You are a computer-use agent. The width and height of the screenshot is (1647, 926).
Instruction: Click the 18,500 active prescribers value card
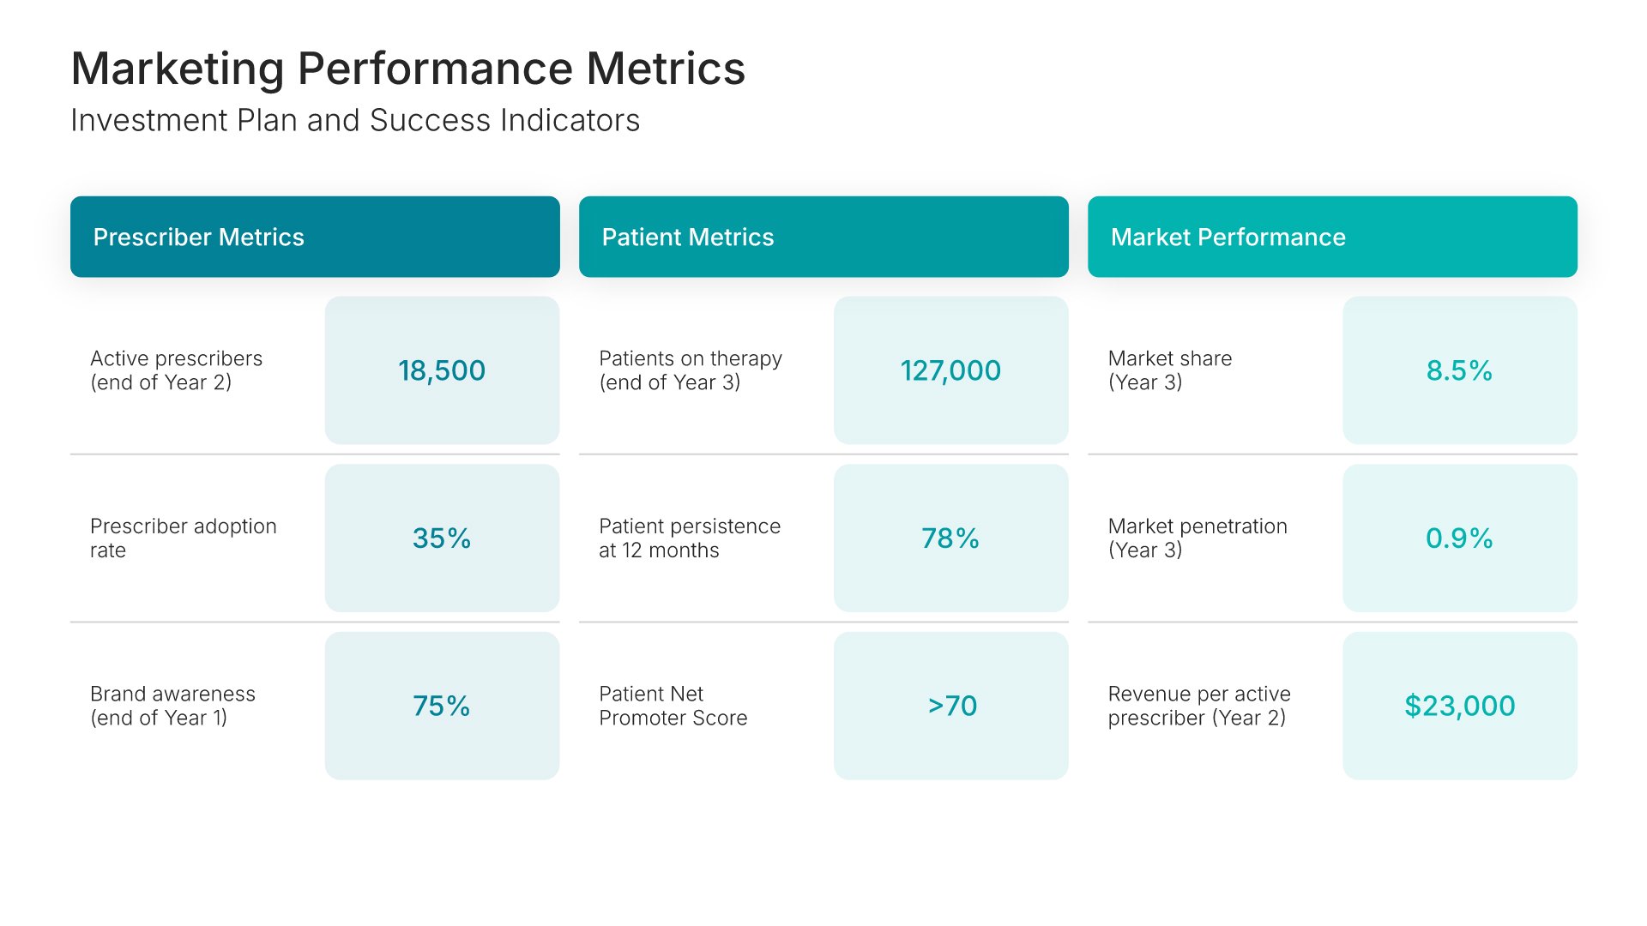point(442,370)
